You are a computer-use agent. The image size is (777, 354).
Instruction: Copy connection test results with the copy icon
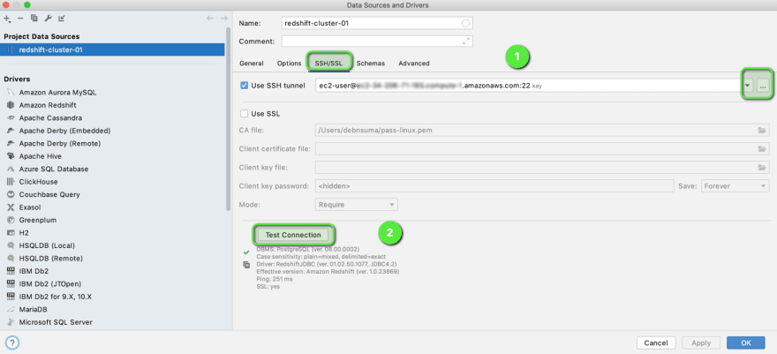(x=246, y=265)
